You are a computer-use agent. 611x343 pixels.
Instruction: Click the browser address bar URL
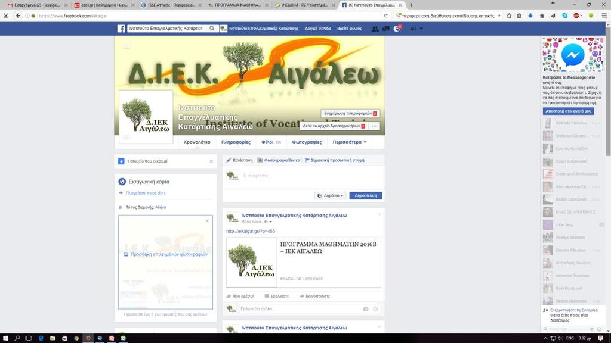click(x=72, y=16)
